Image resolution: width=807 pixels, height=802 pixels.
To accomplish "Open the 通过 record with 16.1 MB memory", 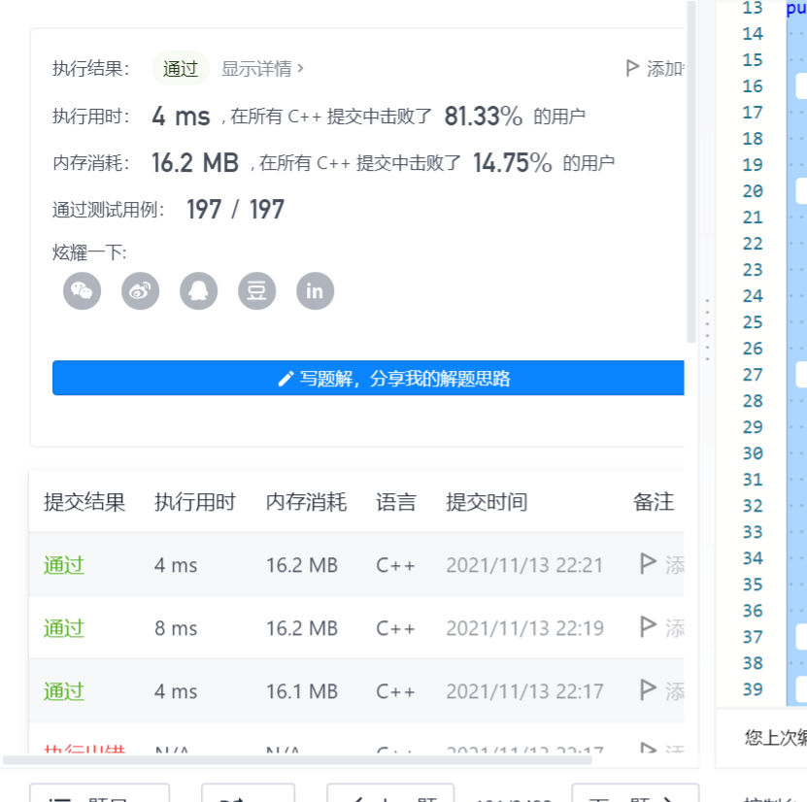I will pyautogui.click(x=62, y=691).
